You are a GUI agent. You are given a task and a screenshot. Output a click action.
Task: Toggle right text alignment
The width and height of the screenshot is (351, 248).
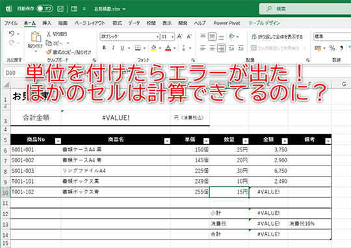[222, 48]
